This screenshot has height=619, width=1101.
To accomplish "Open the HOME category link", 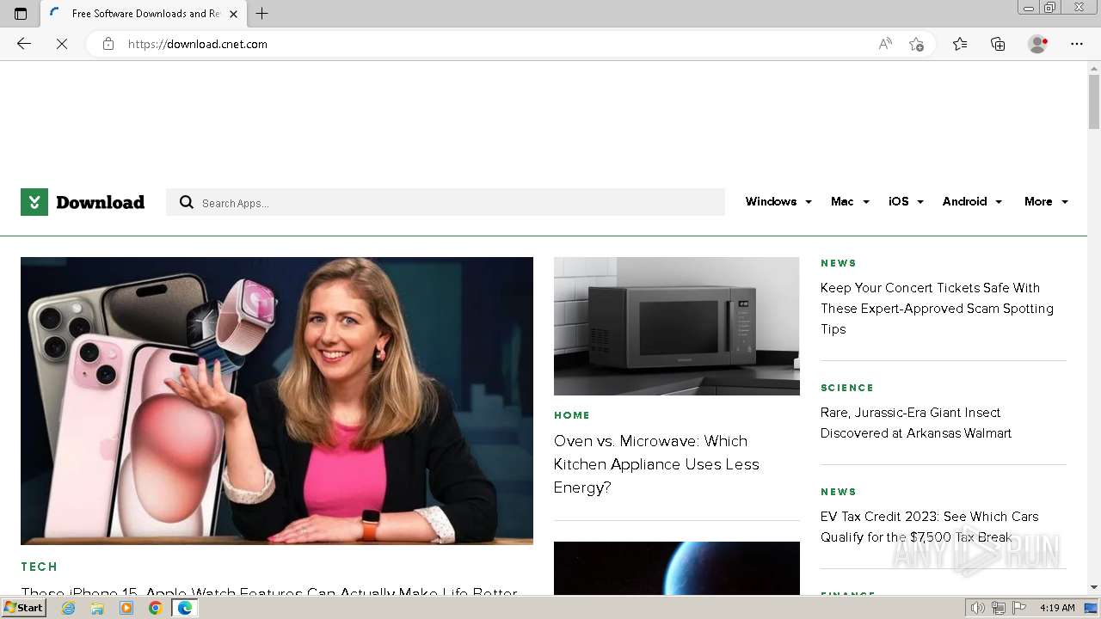I will [x=572, y=415].
